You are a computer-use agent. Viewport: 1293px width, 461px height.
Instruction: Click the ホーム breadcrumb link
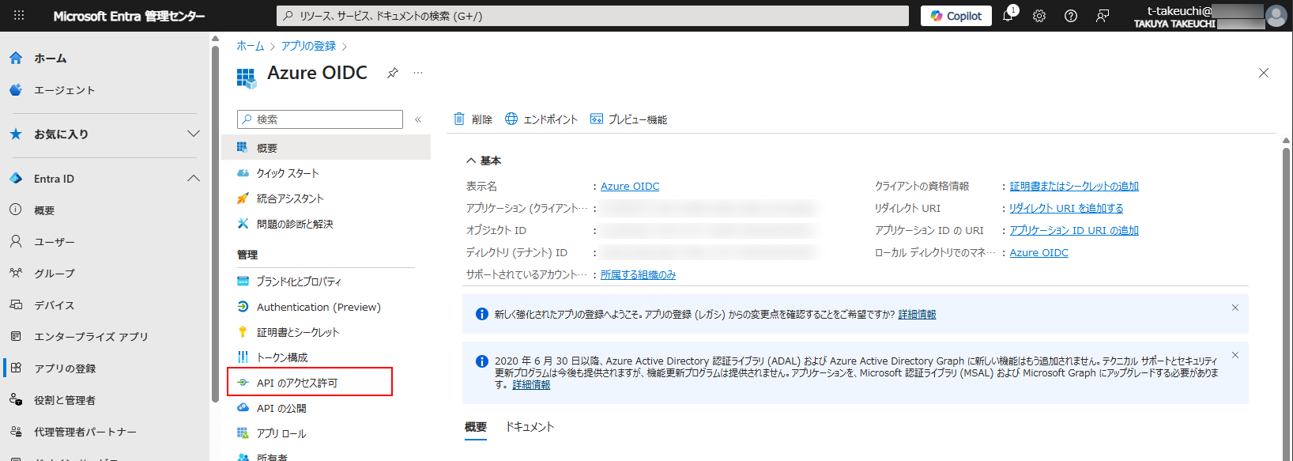[251, 46]
